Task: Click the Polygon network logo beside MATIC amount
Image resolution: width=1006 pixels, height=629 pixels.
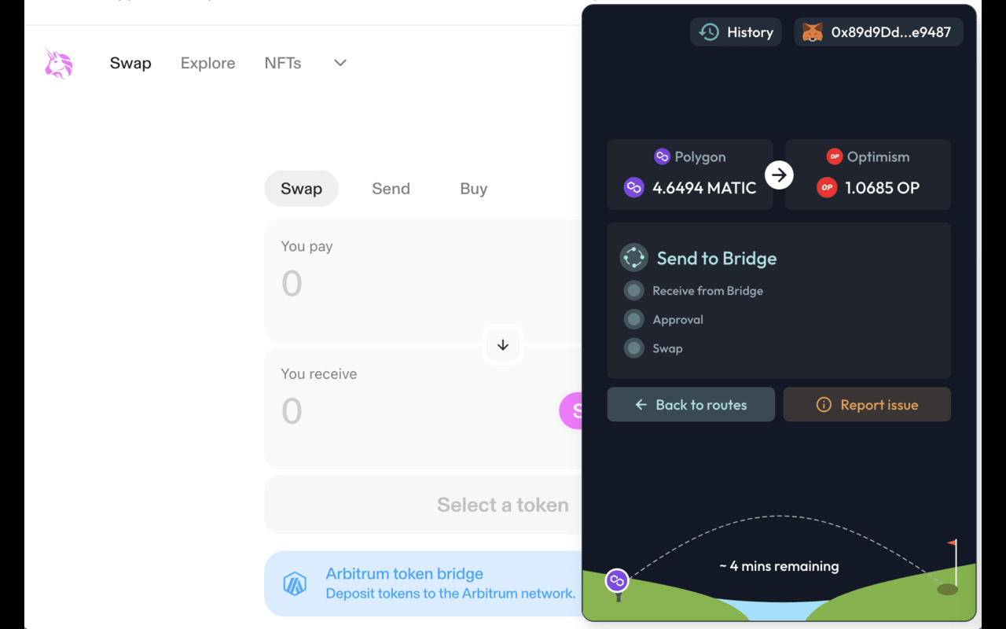Action: point(633,188)
